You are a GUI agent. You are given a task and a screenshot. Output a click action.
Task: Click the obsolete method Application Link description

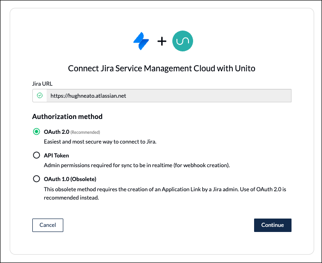[165, 194]
